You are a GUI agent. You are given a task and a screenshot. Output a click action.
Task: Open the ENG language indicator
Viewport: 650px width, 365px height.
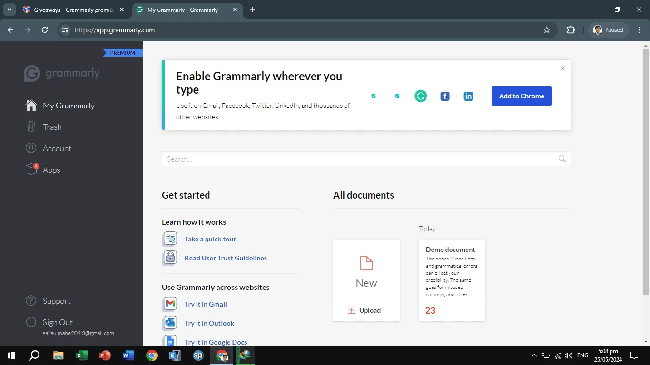(x=582, y=355)
